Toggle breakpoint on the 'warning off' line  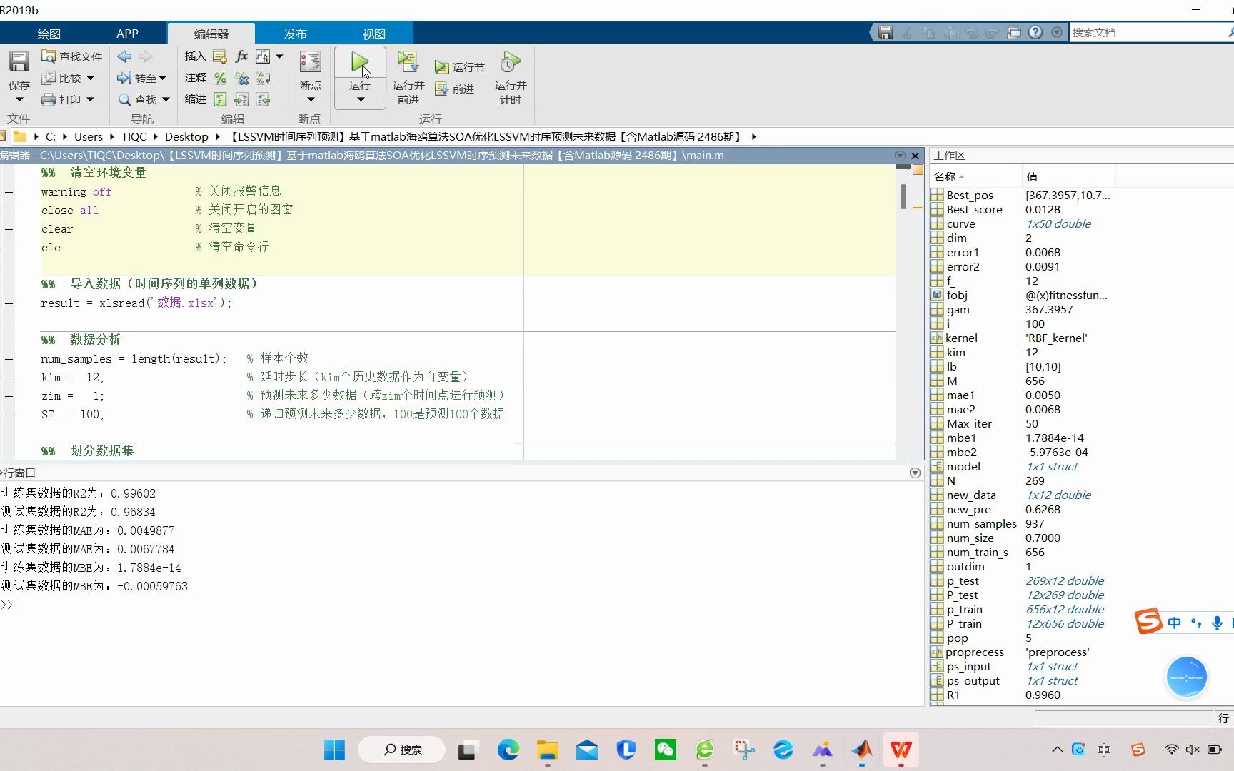9,192
